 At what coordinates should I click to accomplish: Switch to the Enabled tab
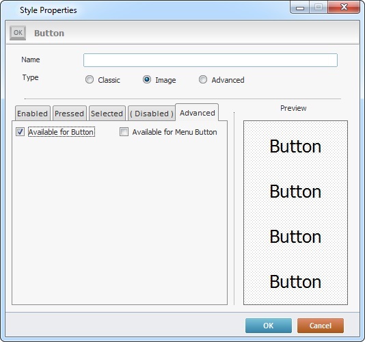click(32, 114)
